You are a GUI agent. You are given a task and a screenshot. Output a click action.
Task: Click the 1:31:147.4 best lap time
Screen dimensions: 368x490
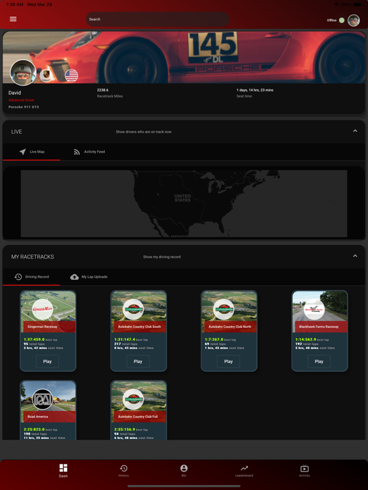pos(125,339)
